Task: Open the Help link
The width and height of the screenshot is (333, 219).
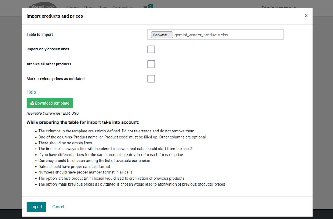Action: 31,92
